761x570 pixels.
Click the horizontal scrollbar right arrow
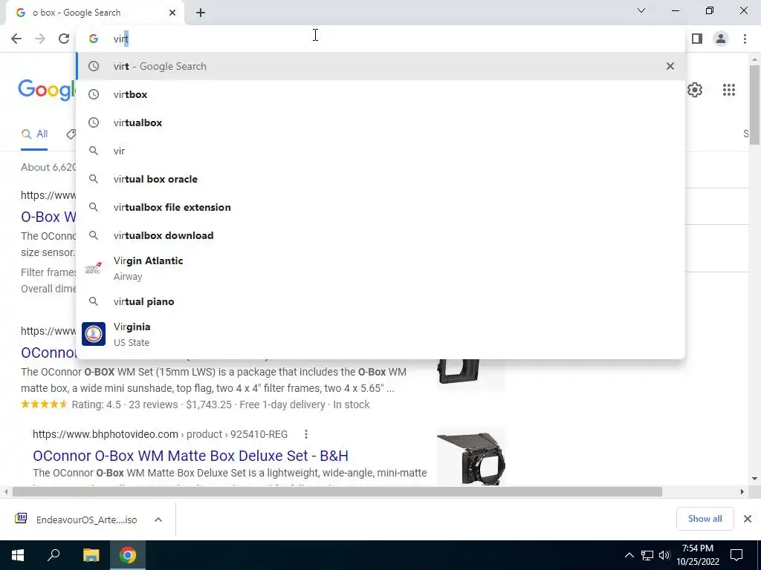click(742, 492)
